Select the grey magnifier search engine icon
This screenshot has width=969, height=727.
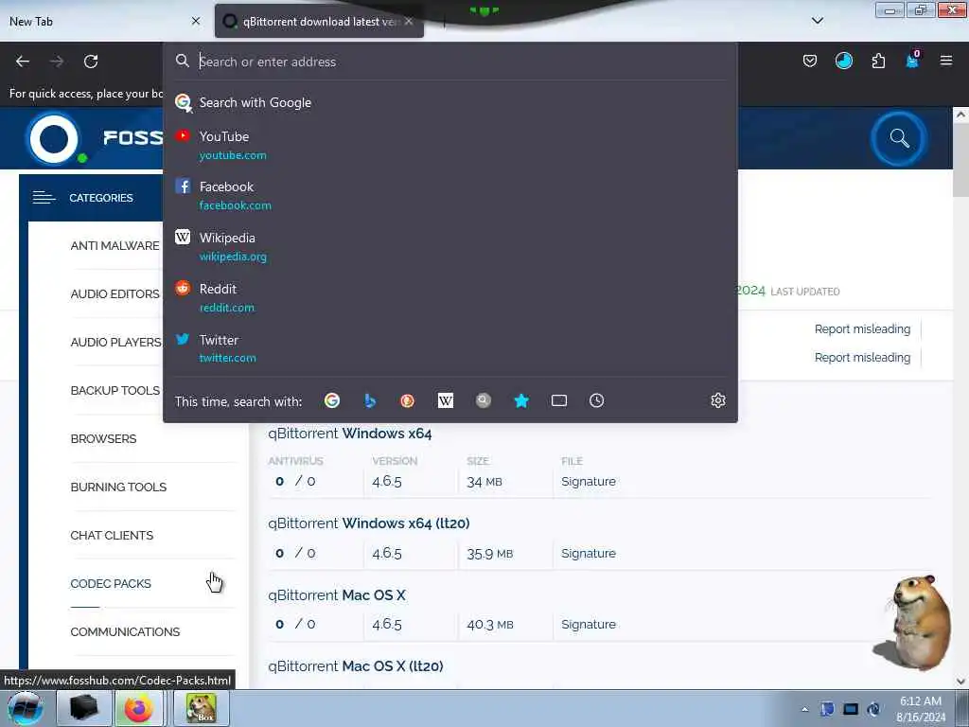tap(484, 400)
